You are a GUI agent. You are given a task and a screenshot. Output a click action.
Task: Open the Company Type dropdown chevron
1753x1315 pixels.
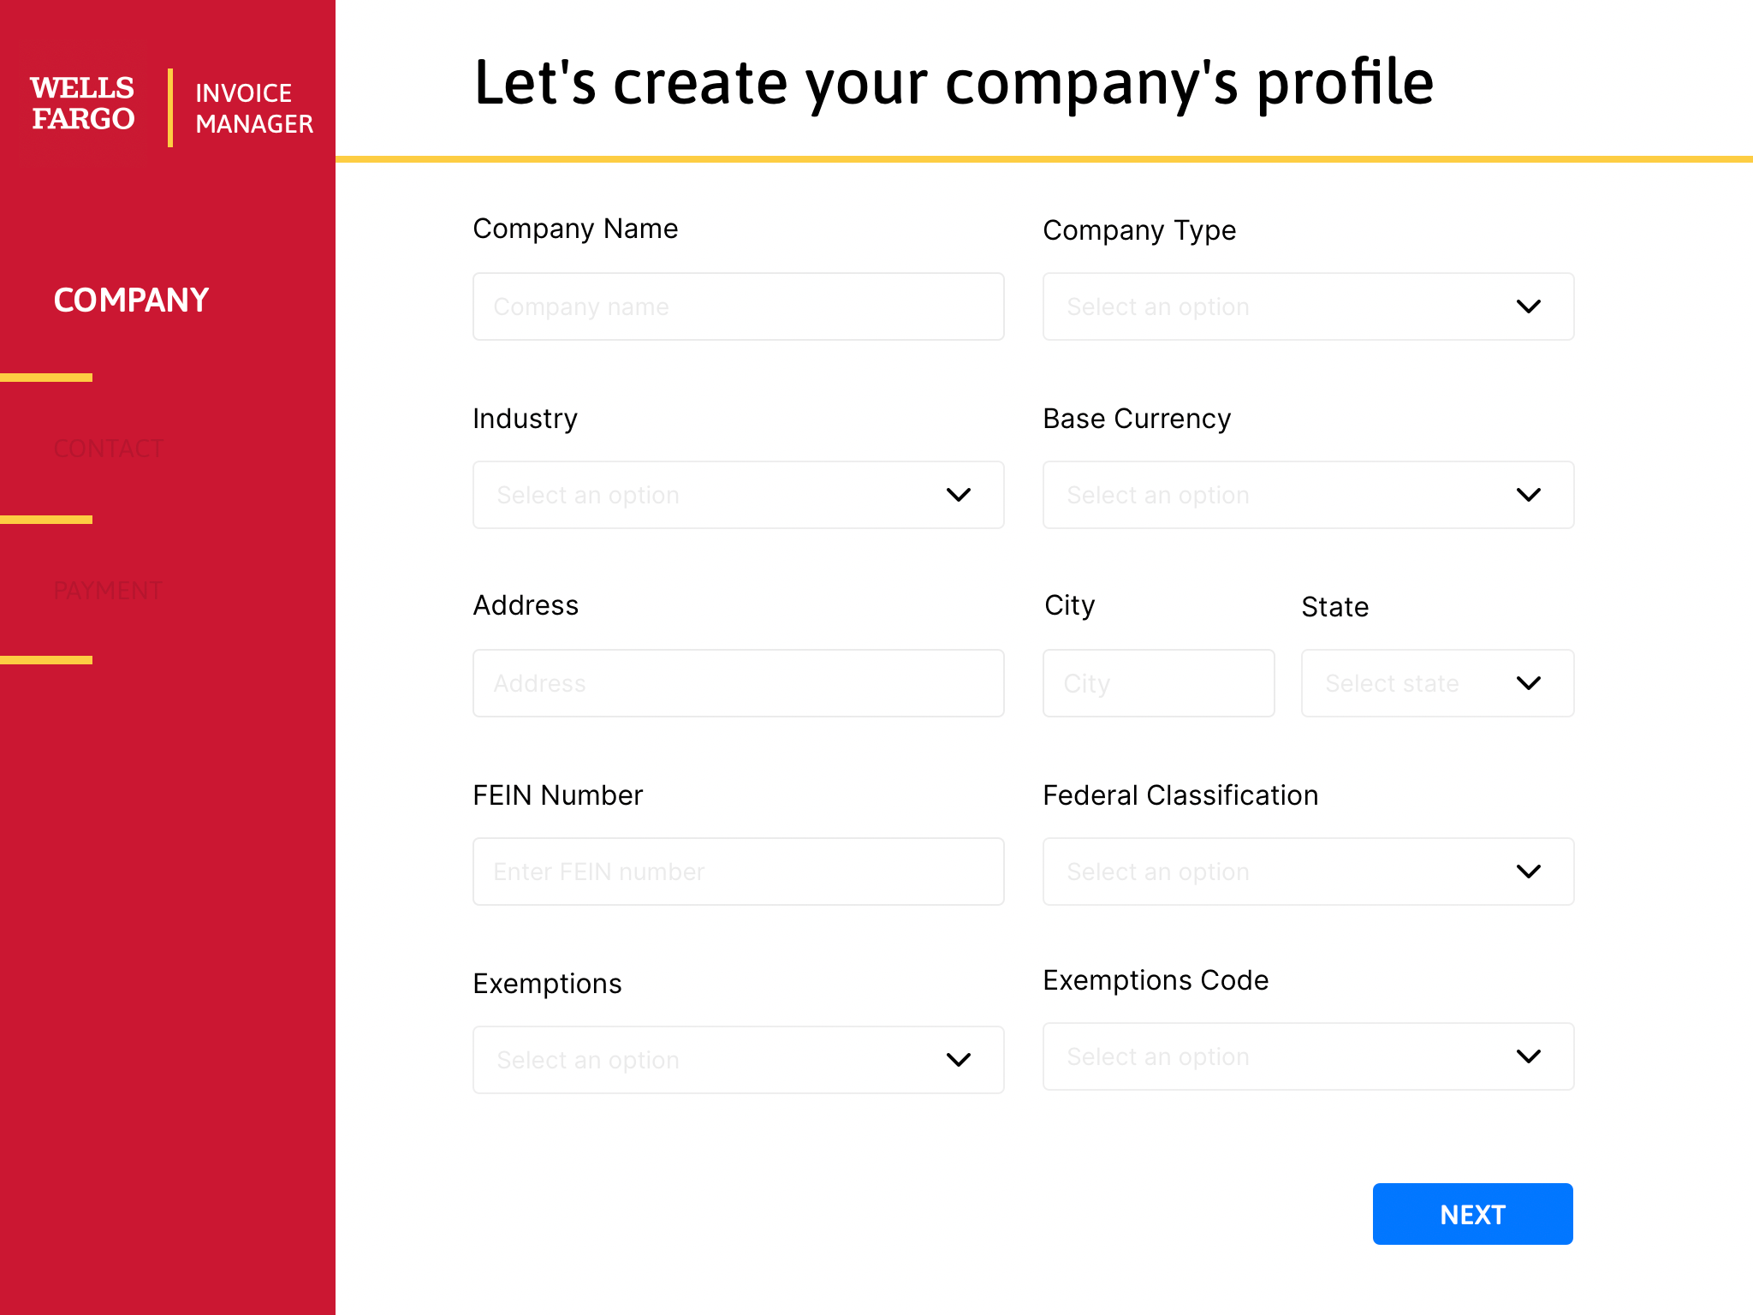1529,306
